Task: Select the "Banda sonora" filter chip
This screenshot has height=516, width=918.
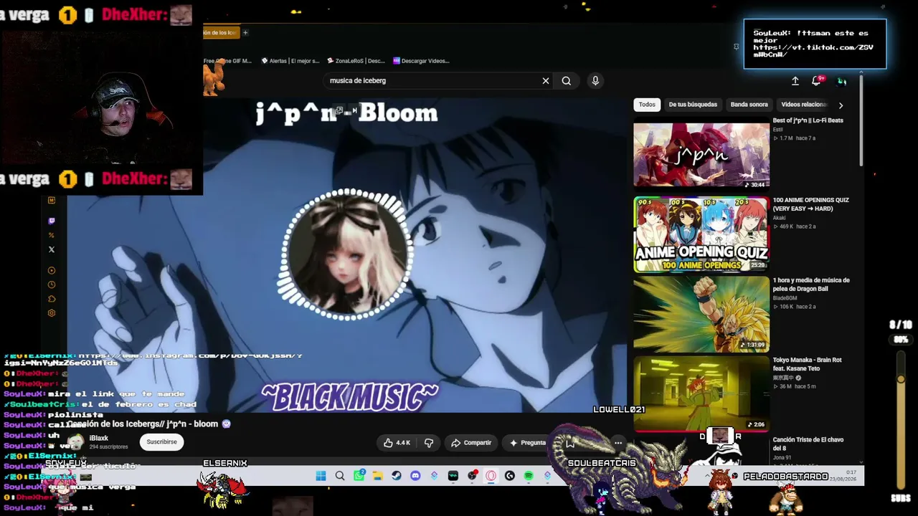Action: click(749, 105)
